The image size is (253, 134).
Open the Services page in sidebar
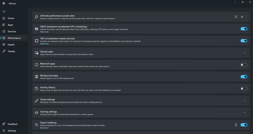12,31
